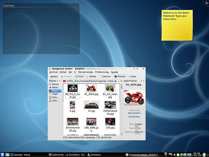Set rating using stars in Information panel
The image size is (209, 157).
click(x=135, y=110)
